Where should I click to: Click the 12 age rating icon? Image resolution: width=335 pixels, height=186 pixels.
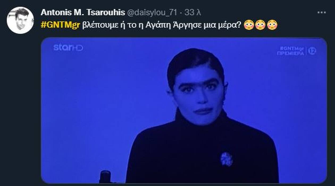pyautogui.click(x=312, y=51)
